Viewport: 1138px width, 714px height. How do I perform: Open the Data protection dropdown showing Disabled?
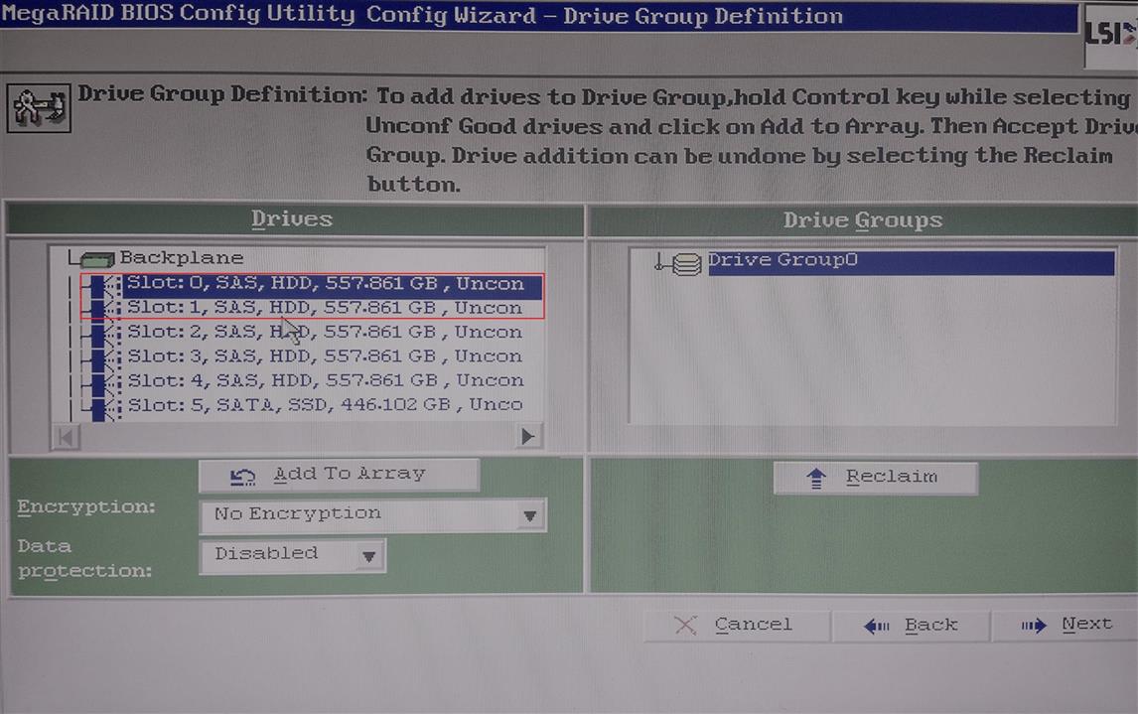tap(293, 555)
